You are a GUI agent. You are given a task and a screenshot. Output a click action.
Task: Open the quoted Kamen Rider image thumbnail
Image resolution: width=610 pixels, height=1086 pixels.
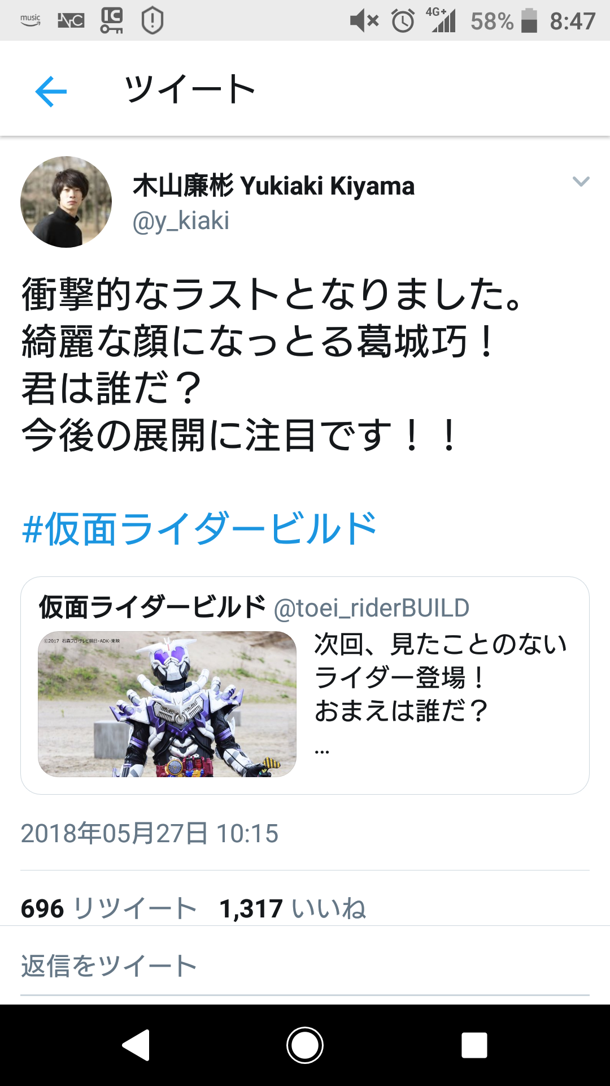pyautogui.click(x=167, y=704)
